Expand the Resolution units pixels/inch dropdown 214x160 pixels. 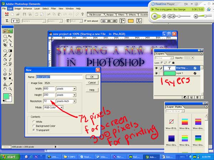(74, 101)
